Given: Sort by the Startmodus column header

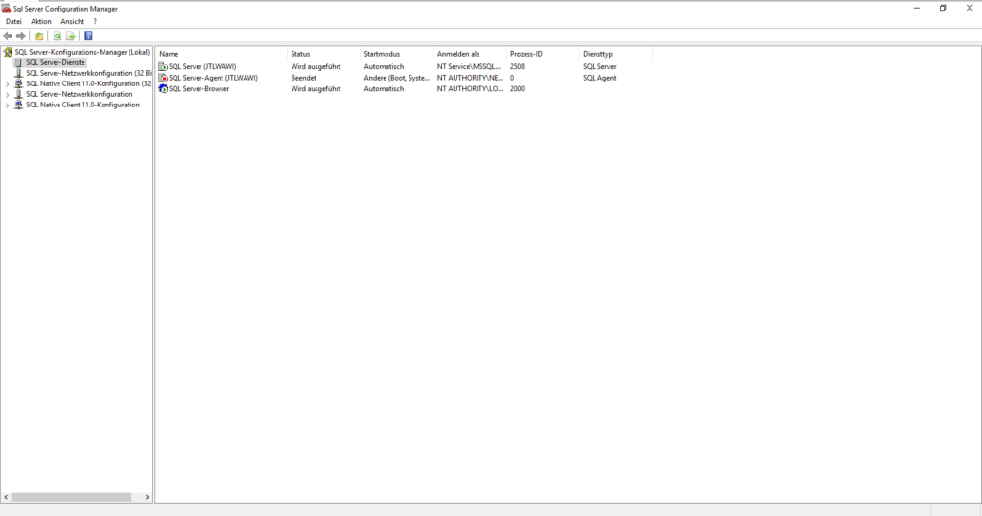Looking at the screenshot, I should [x=396, y=54].
